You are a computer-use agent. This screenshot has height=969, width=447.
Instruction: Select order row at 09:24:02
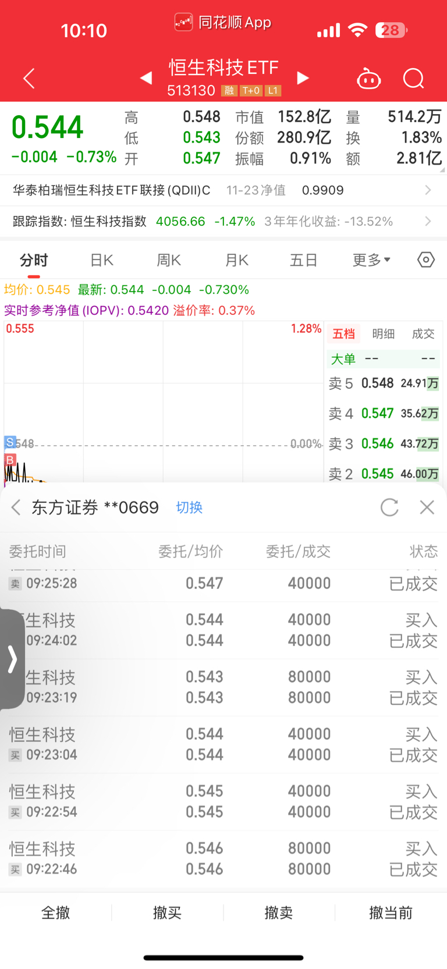click(223, 630)
